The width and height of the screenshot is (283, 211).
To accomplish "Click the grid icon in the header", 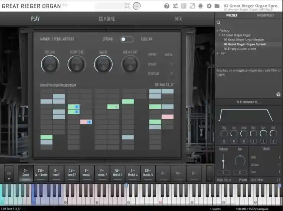I will point(184,6).
